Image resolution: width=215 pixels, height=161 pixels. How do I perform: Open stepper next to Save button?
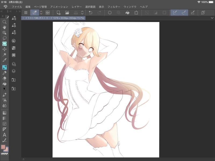82,13
